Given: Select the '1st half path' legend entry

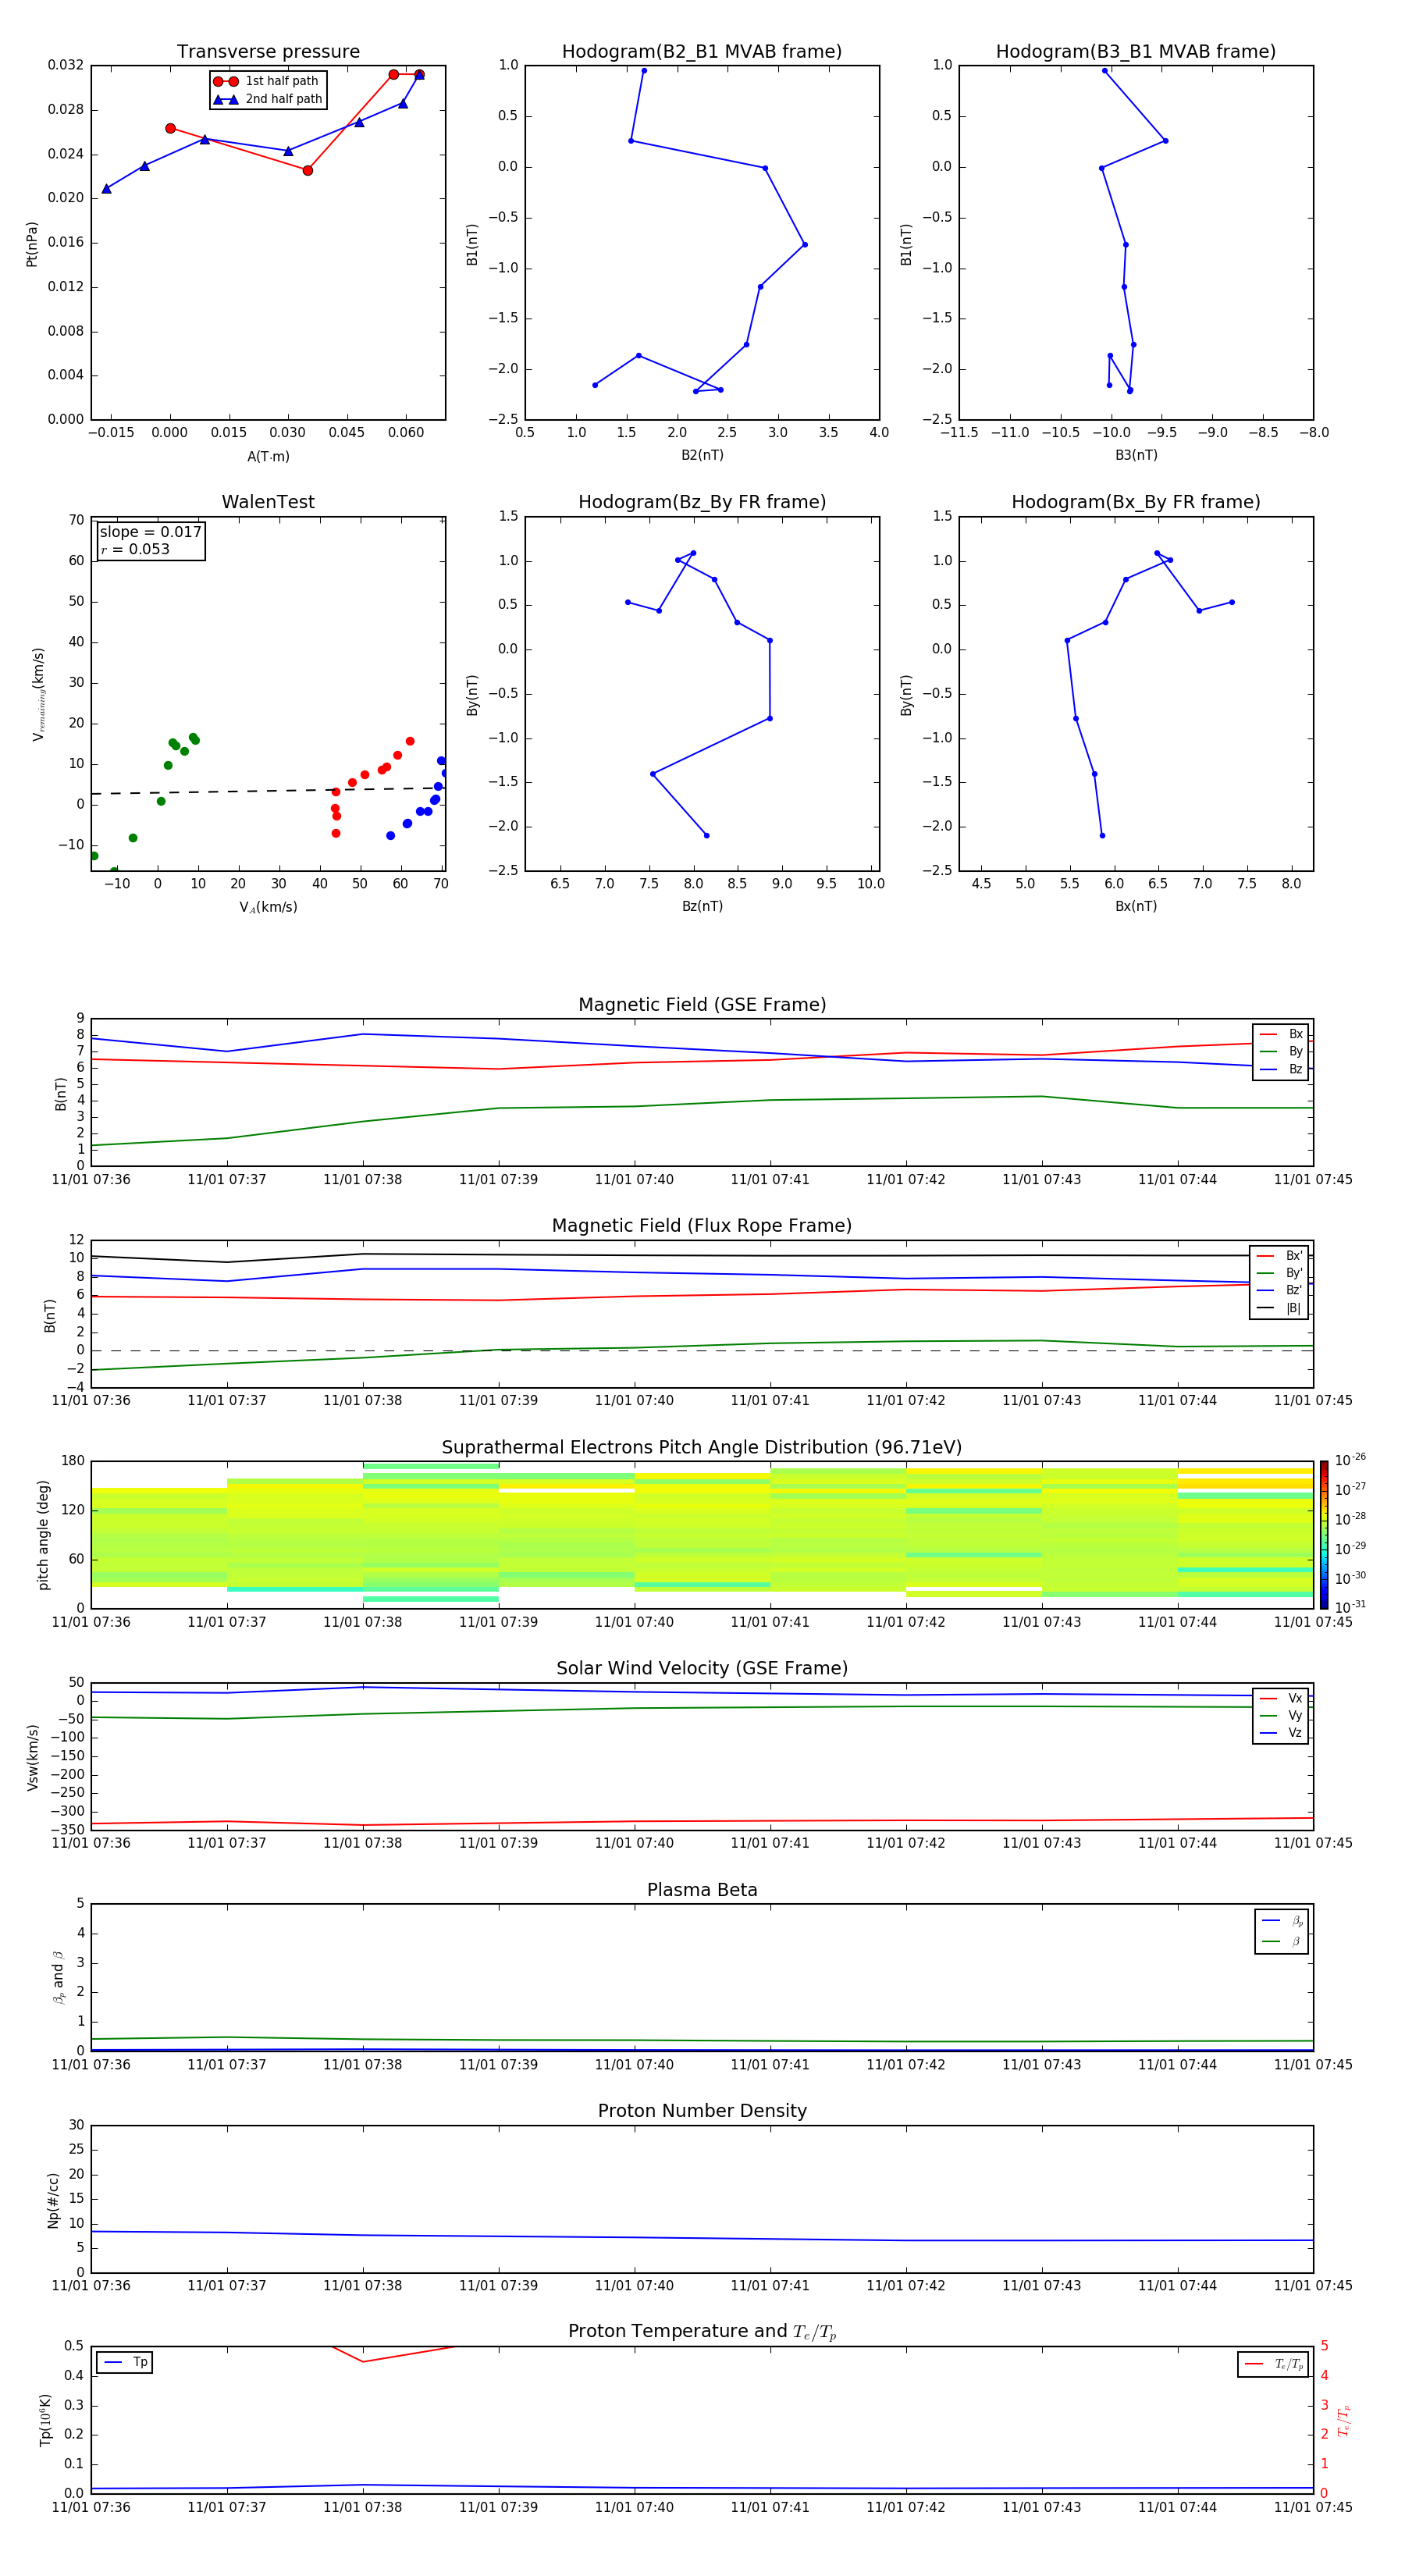Looking at the screenshot, I should pyautogui.click(x=266, y=81).
